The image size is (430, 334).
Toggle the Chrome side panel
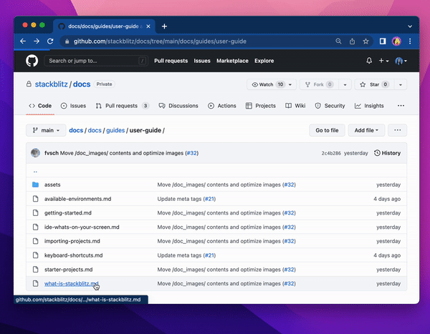pos(383,41)
